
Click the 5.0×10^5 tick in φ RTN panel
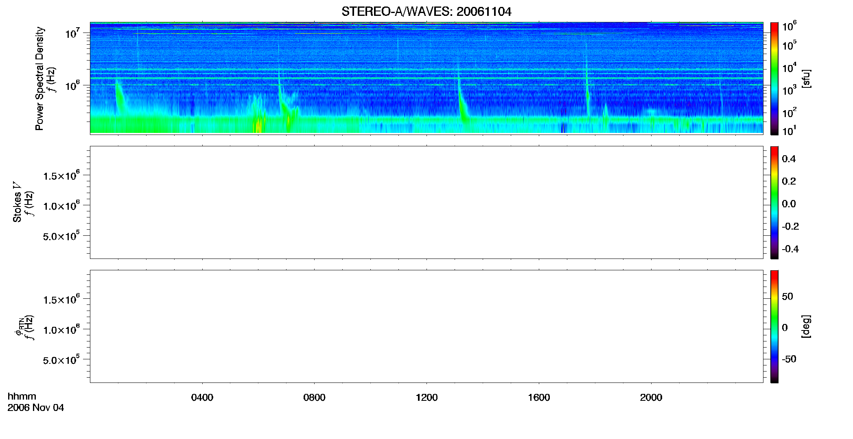point(61,360)
